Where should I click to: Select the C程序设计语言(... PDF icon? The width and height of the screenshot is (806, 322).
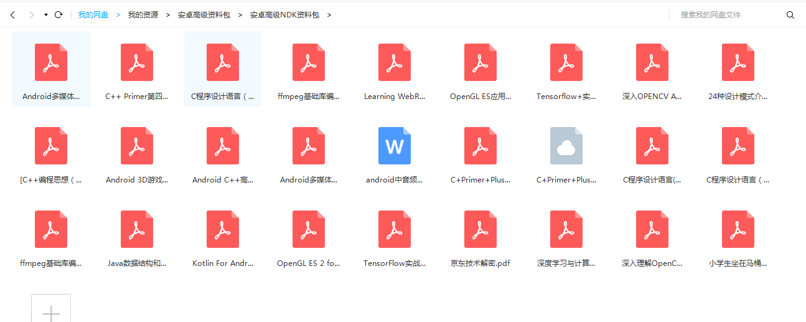652,146
